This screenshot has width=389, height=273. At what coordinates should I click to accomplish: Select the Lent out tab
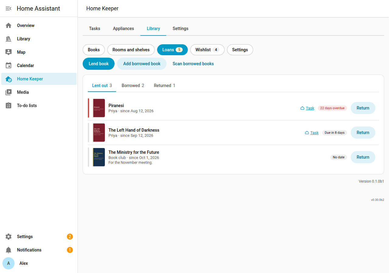(102, 86)
